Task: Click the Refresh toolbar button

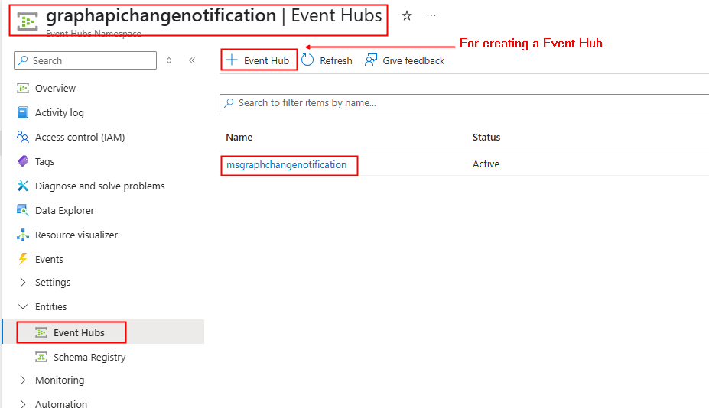Action: pyautogui.click(x=327, y=60)
